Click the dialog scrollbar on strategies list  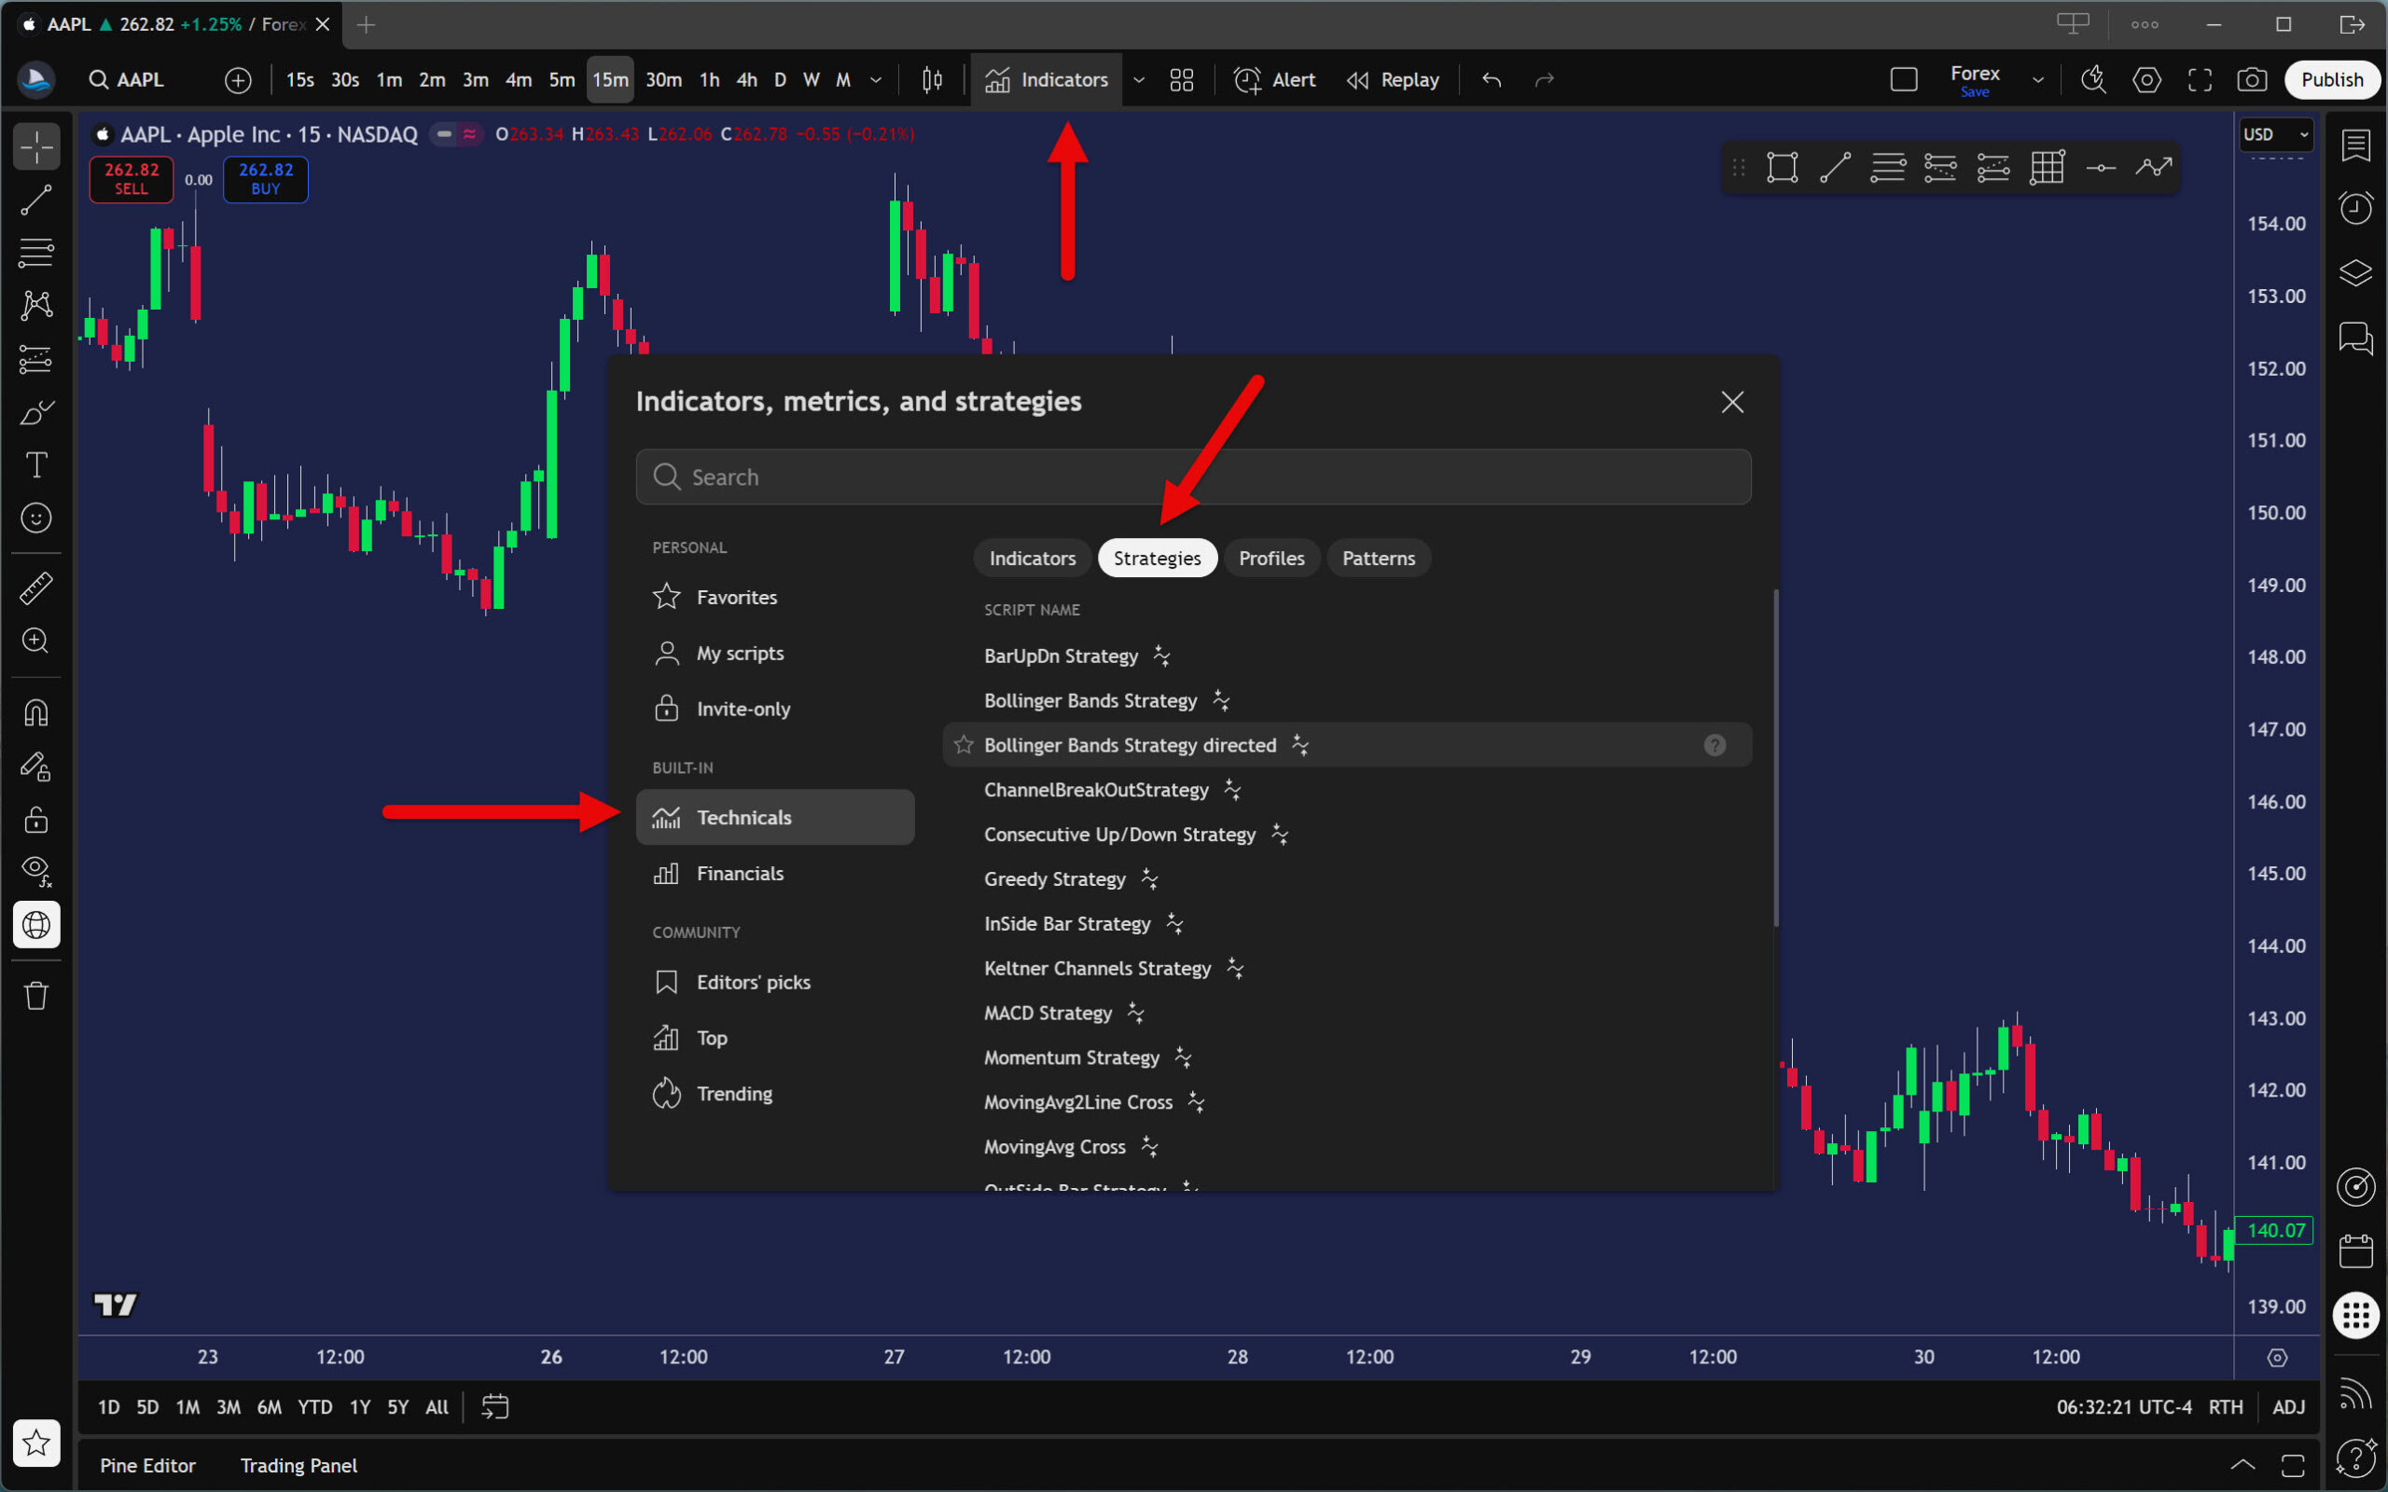pos(1775,758)
